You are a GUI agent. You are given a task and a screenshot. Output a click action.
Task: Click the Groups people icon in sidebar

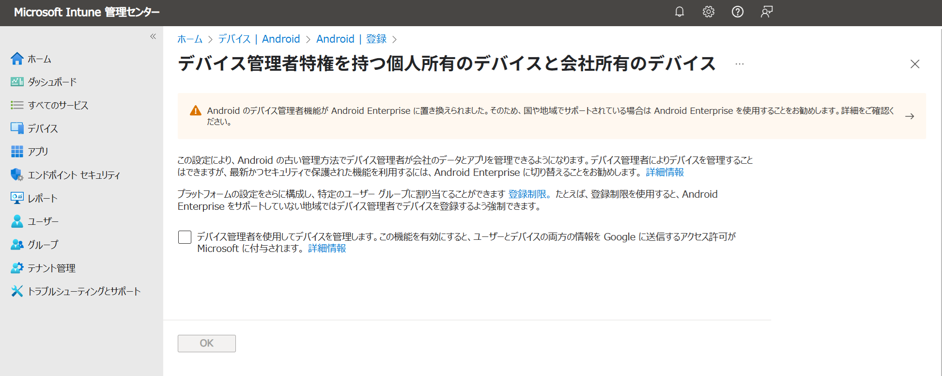[17, 245]
